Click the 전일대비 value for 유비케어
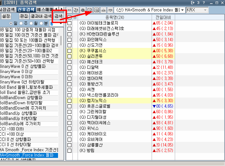Image resolution: width=225 pixels, height=166 pixels. 163,140
